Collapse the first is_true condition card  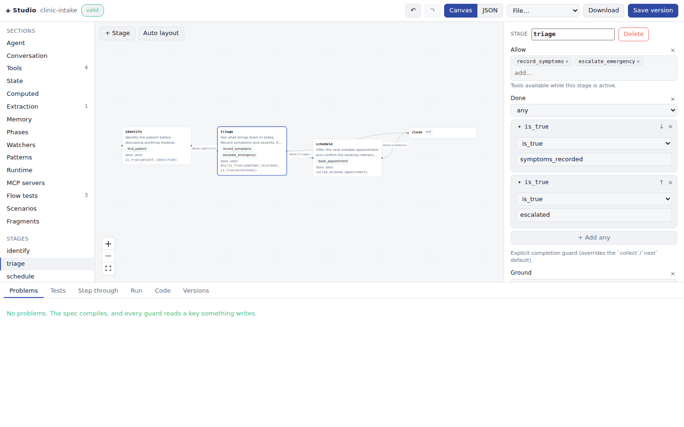click(x=519, y=127)
